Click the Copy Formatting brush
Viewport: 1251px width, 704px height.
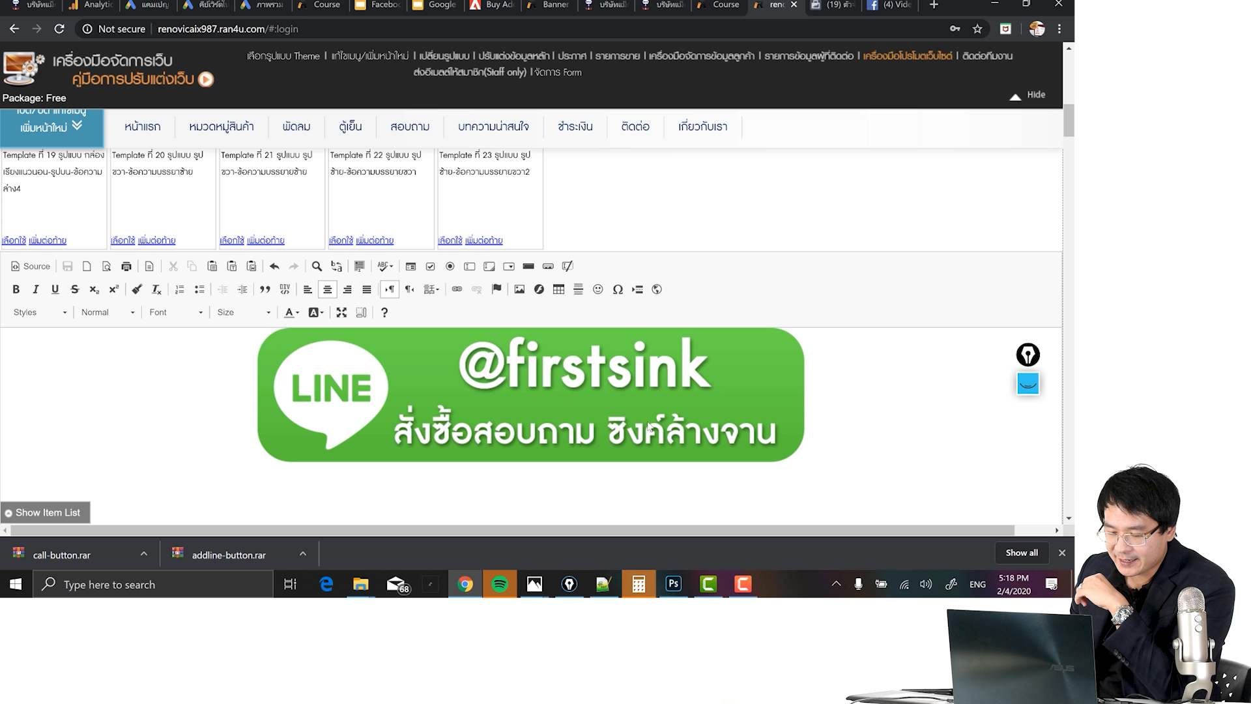click(137, 289)
